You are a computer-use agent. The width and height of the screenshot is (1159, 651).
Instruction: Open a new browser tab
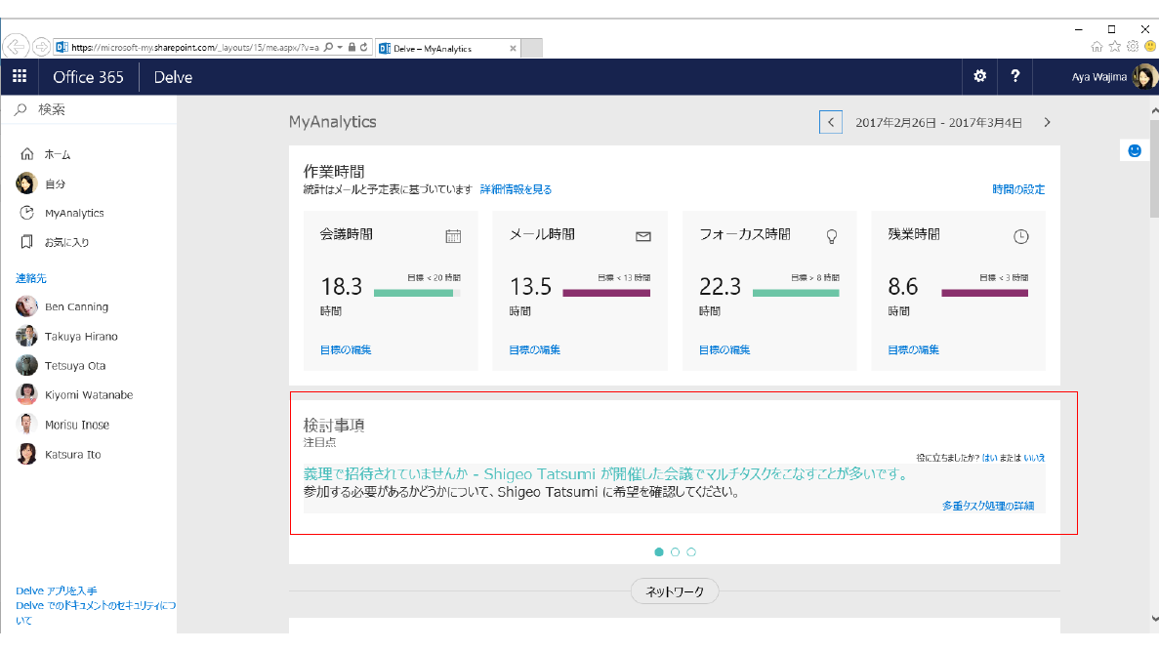532,48
